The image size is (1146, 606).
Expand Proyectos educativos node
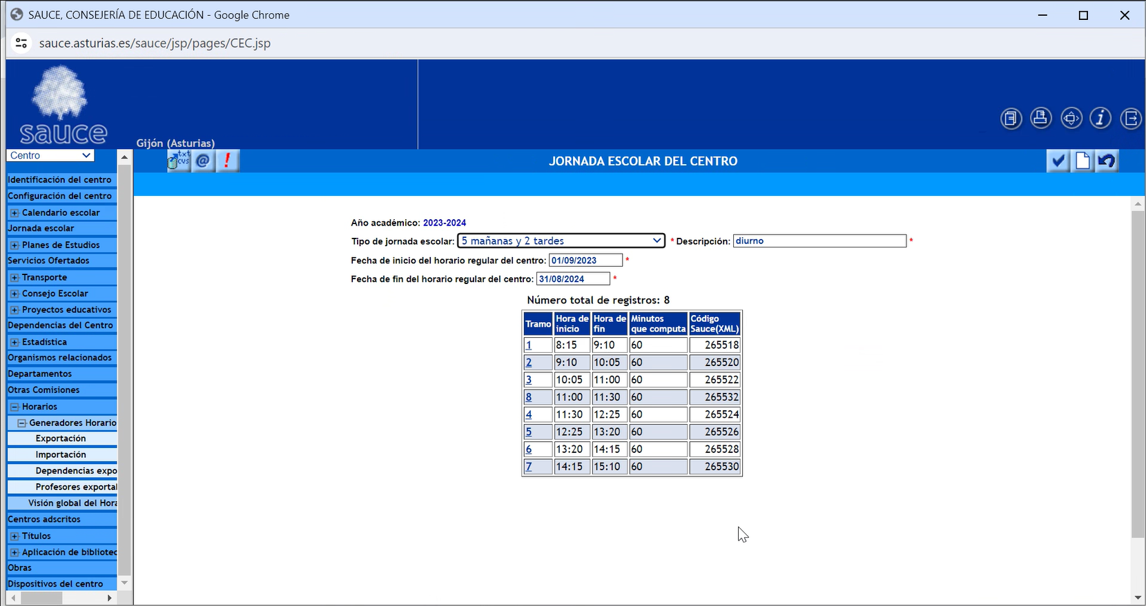click(x=14, y=310)
